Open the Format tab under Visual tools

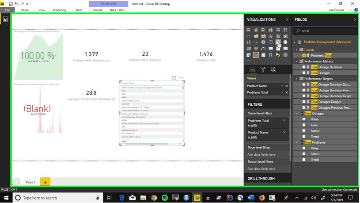tap(97, 10)
